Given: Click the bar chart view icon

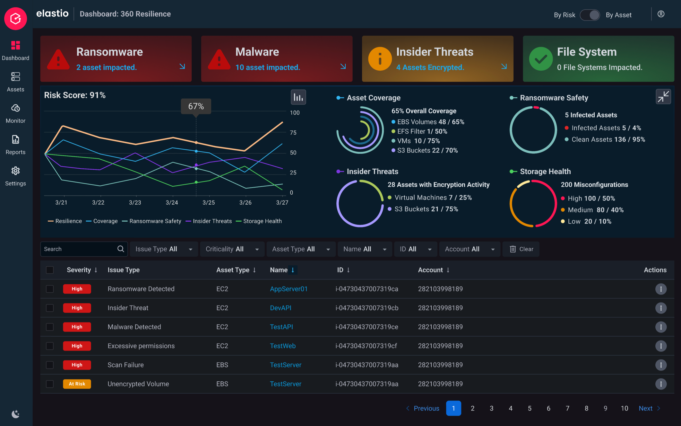Looking at the screenshot, I should 298,97.
